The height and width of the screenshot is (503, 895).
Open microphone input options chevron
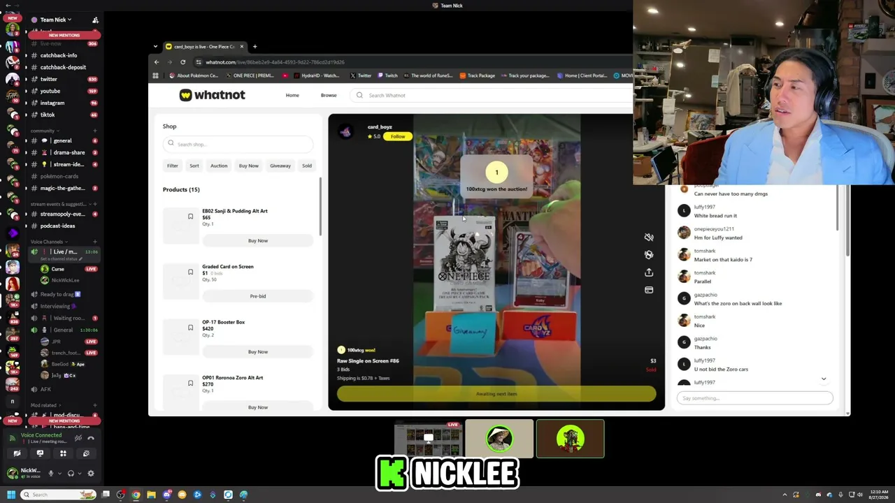tap(59, 474)
